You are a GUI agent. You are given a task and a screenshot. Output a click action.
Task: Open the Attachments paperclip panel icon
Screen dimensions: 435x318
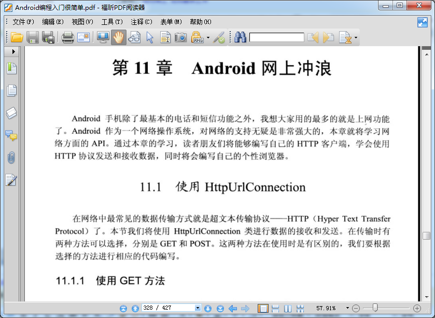[11, 158]
